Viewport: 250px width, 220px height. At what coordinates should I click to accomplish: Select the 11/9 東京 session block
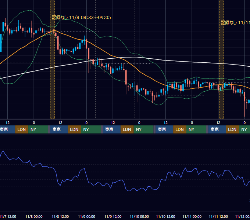pos(112,129)
